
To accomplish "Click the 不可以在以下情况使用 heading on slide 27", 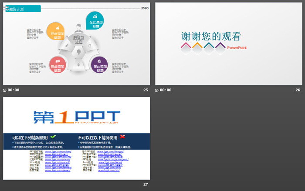I will coord(98,138).
